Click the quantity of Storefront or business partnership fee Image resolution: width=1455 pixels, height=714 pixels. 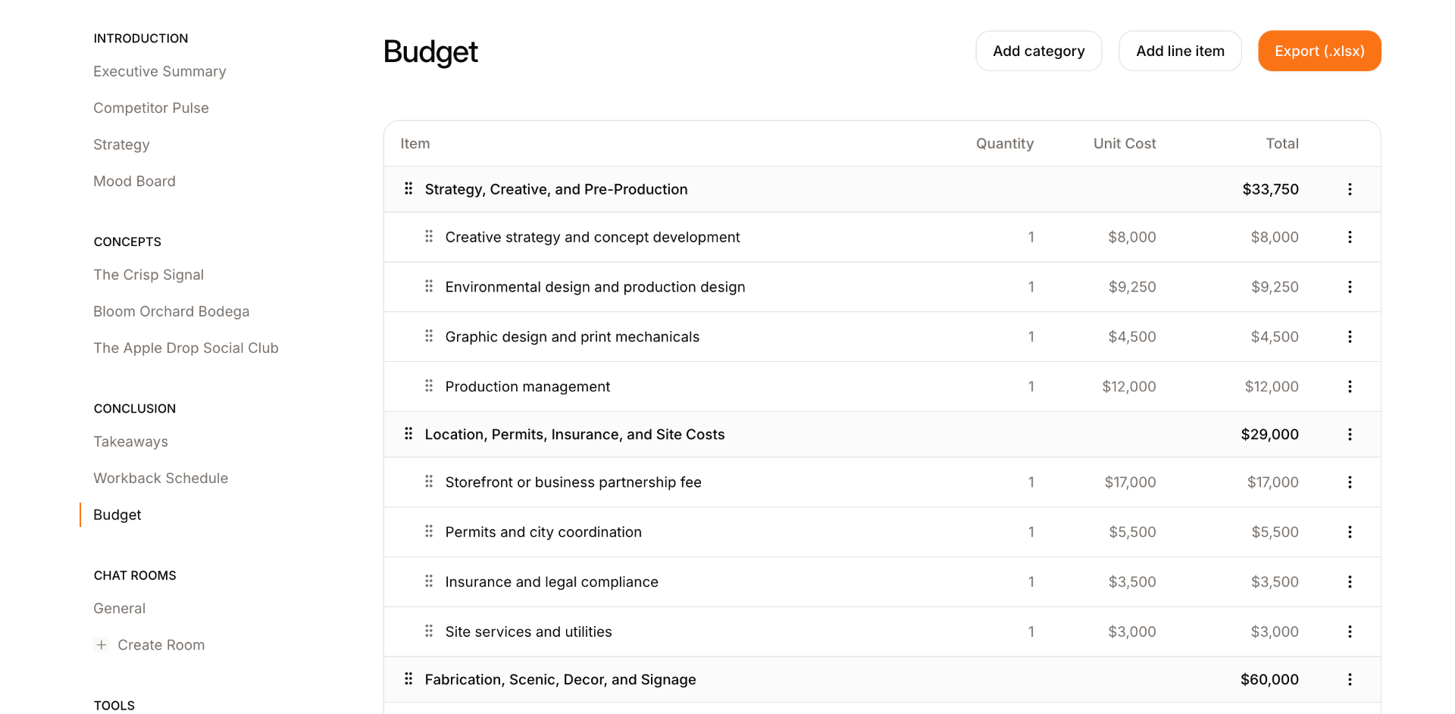click(1031, 482)
